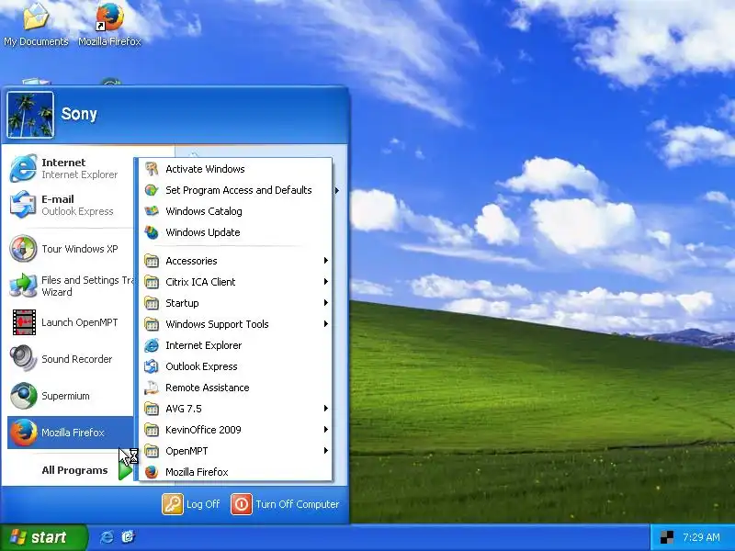Open the KevinOffice 2009 folder icon

152,430
